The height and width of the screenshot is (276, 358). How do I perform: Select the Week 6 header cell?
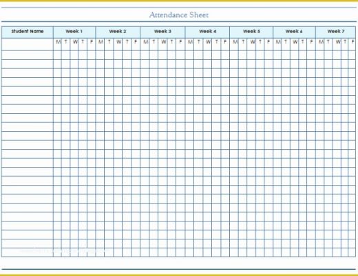[294, 32]
